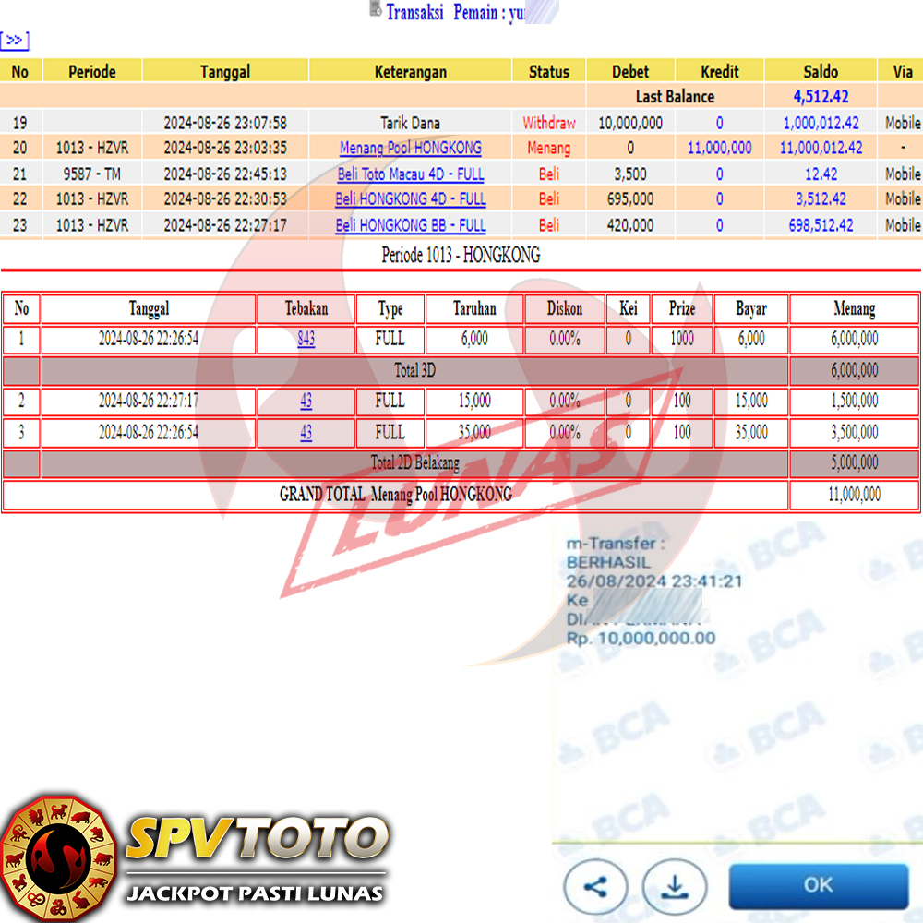Click the Keterangan column header
The width and height of the screenshot is (923, 923).
(410, 71)
